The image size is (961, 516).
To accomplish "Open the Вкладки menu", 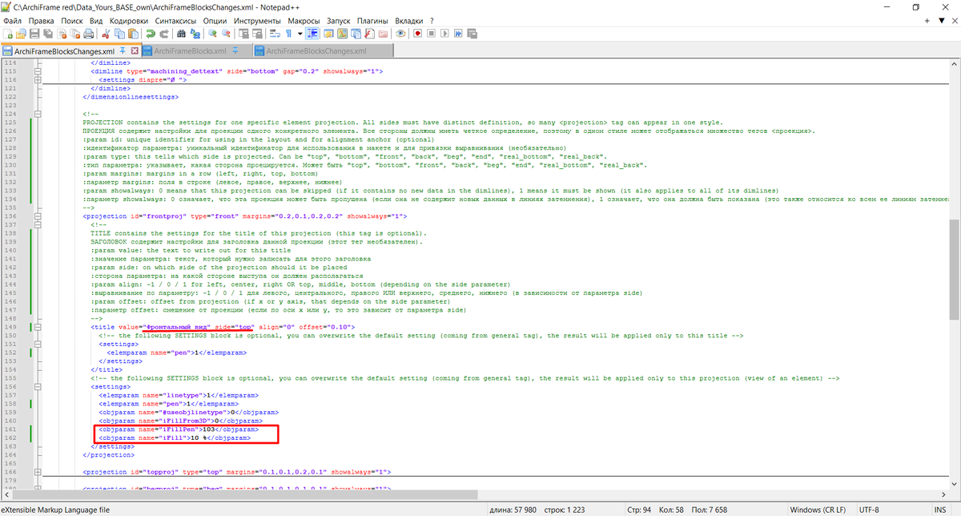I will (x=409, y=20).
